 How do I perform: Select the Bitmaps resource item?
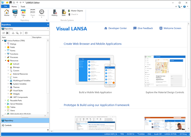(16, 67)
